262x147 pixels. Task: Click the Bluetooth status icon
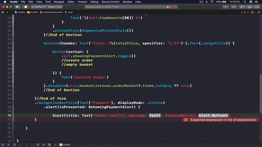click(x=206, y=2)
